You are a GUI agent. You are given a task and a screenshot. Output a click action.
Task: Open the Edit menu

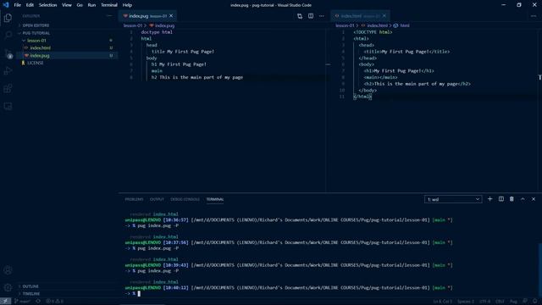point(30,5)
